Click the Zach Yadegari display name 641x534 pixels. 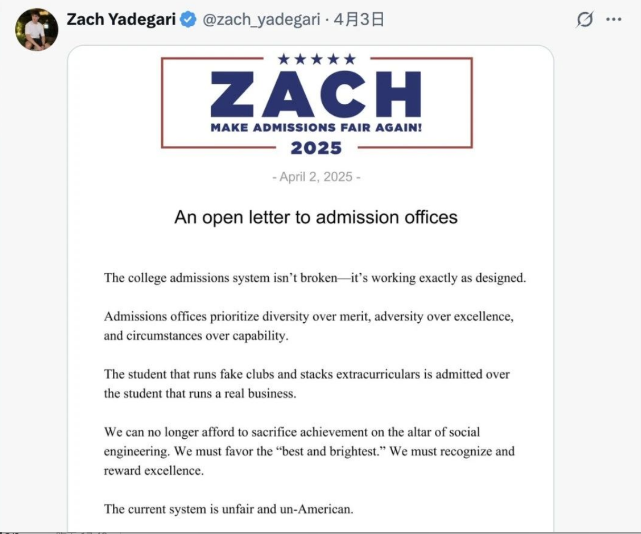click(121, 19)
